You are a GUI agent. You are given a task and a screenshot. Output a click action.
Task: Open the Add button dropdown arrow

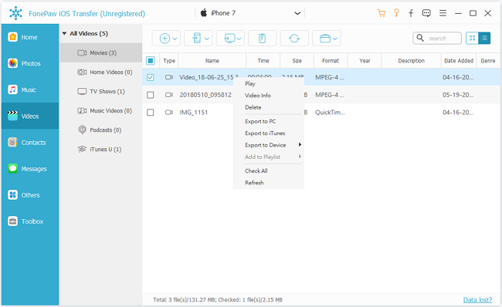pos(175,39)
